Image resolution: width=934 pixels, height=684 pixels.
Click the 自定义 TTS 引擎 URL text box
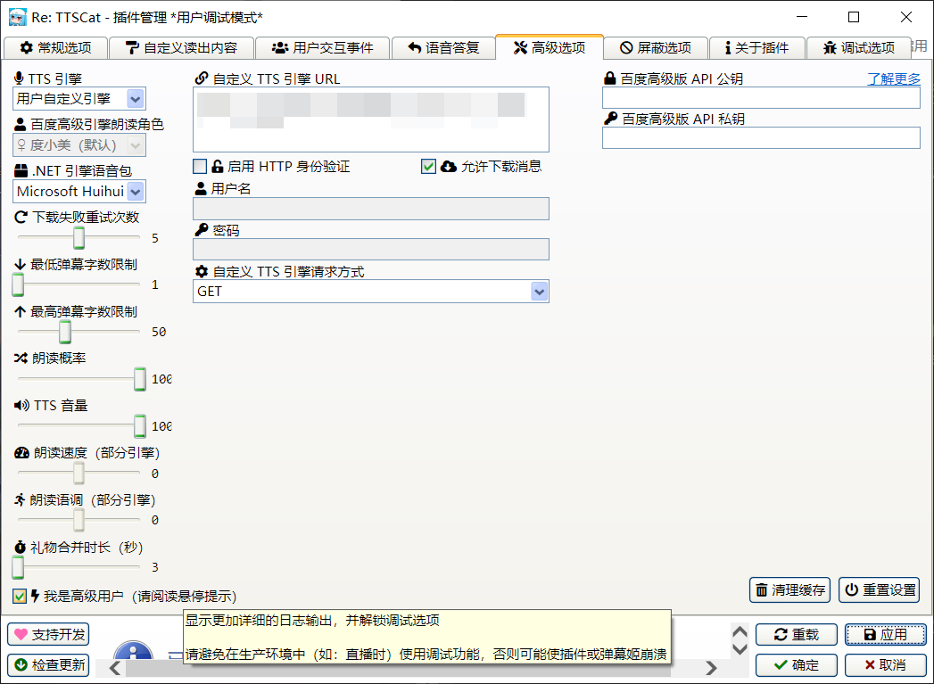click(370, 119)
